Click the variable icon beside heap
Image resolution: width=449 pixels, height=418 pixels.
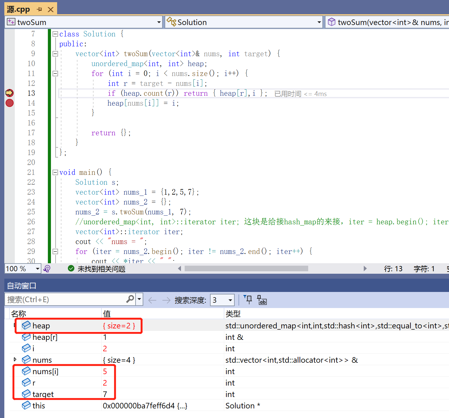click(26, 325)
